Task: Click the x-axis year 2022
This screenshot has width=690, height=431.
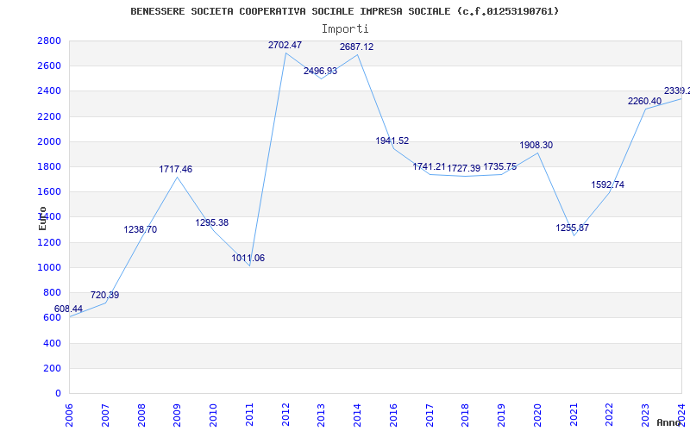Action: point(610,415)
